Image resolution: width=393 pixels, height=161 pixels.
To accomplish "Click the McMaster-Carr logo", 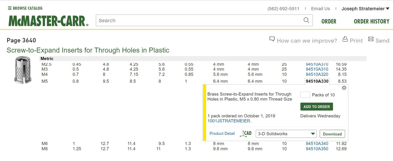I will 49,21.
